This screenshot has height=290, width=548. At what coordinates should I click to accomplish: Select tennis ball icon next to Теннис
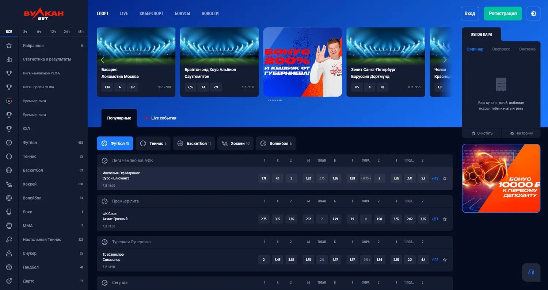coord(9,156)
